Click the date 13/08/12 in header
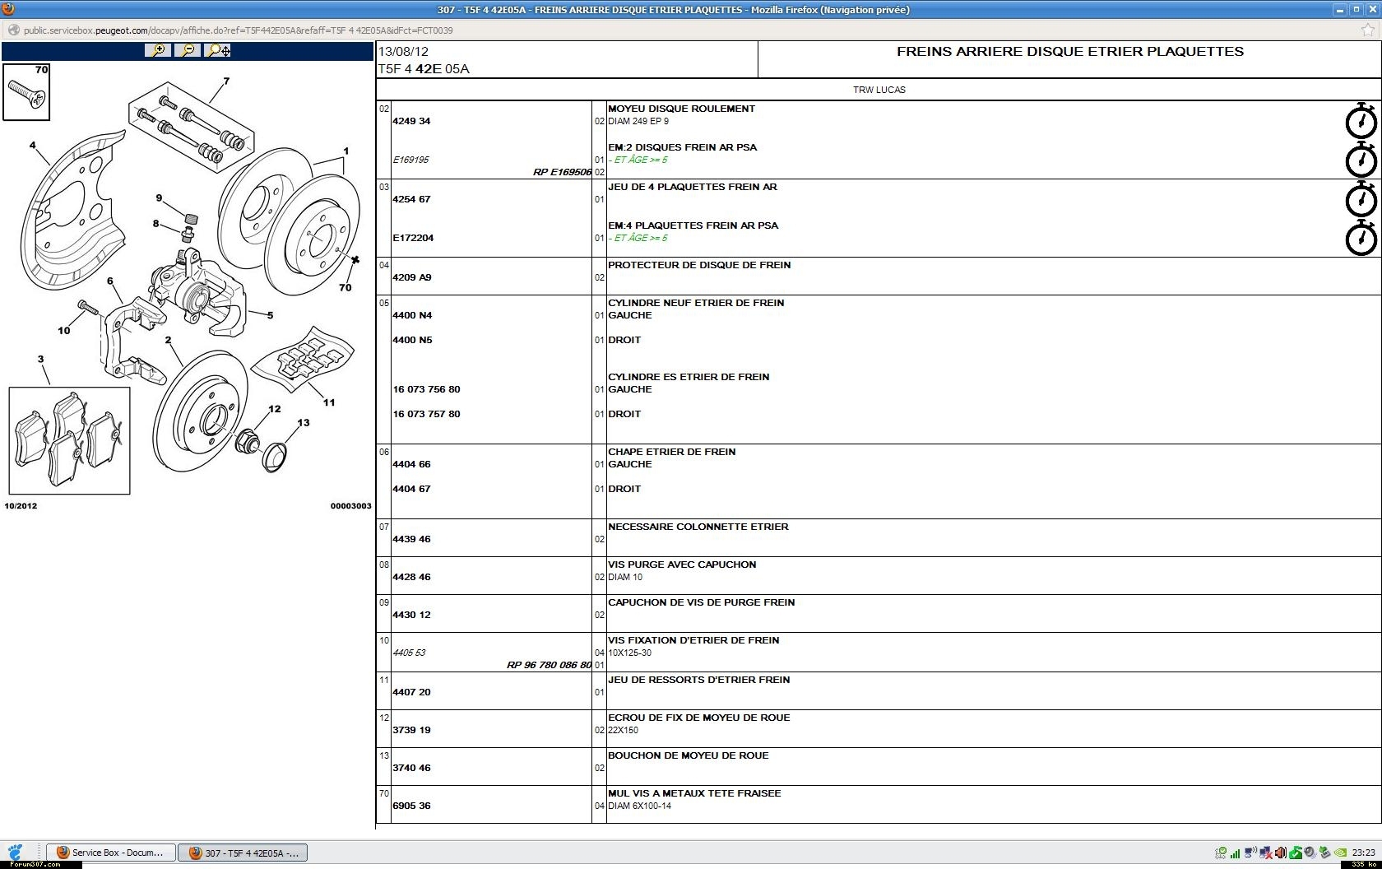Screen dimensions: 1382x869 coord(403,51)
